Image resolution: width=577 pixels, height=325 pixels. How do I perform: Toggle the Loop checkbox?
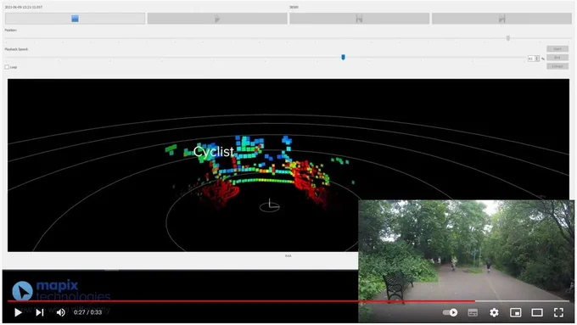pyautogui.click(x=7, y=67)
